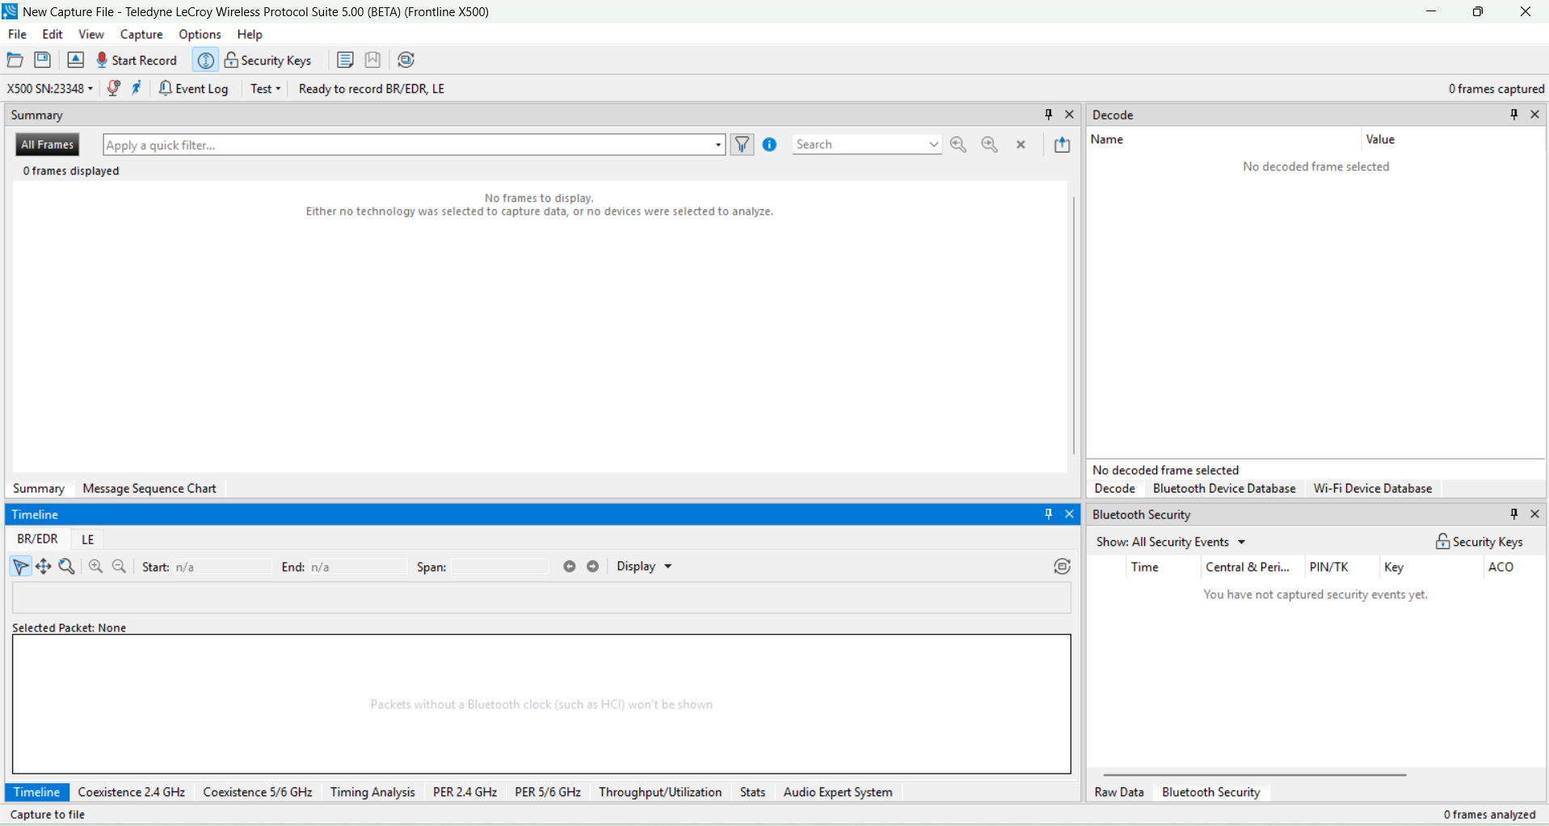Close the Timeline pane
1549x826 pixels.
[x=1069, y=514]
